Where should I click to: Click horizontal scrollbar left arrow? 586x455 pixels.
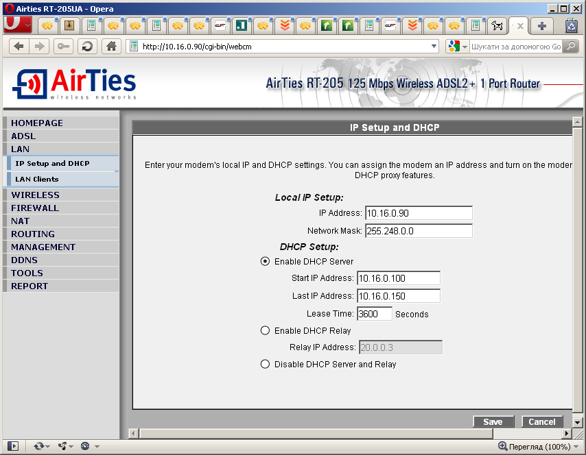[x=133, y=434]
